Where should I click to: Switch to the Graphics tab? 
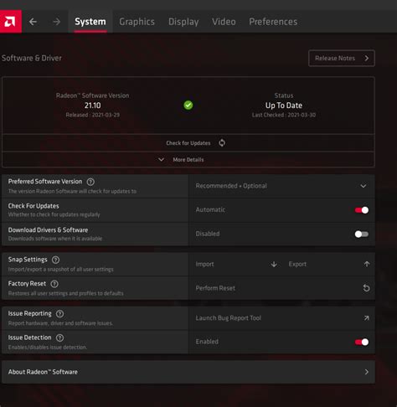coord(137,22)
